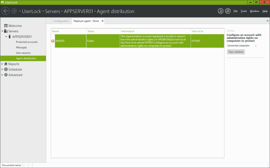
Task: Maximize the UserLock window
Action: pyautogui.click(x=256, y=2)
